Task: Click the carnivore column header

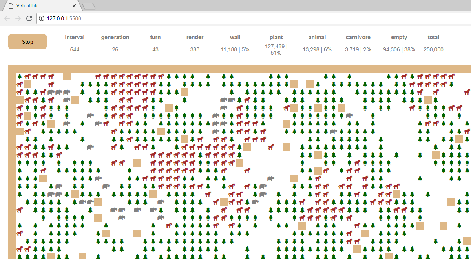Action: [x=358, y=37]
